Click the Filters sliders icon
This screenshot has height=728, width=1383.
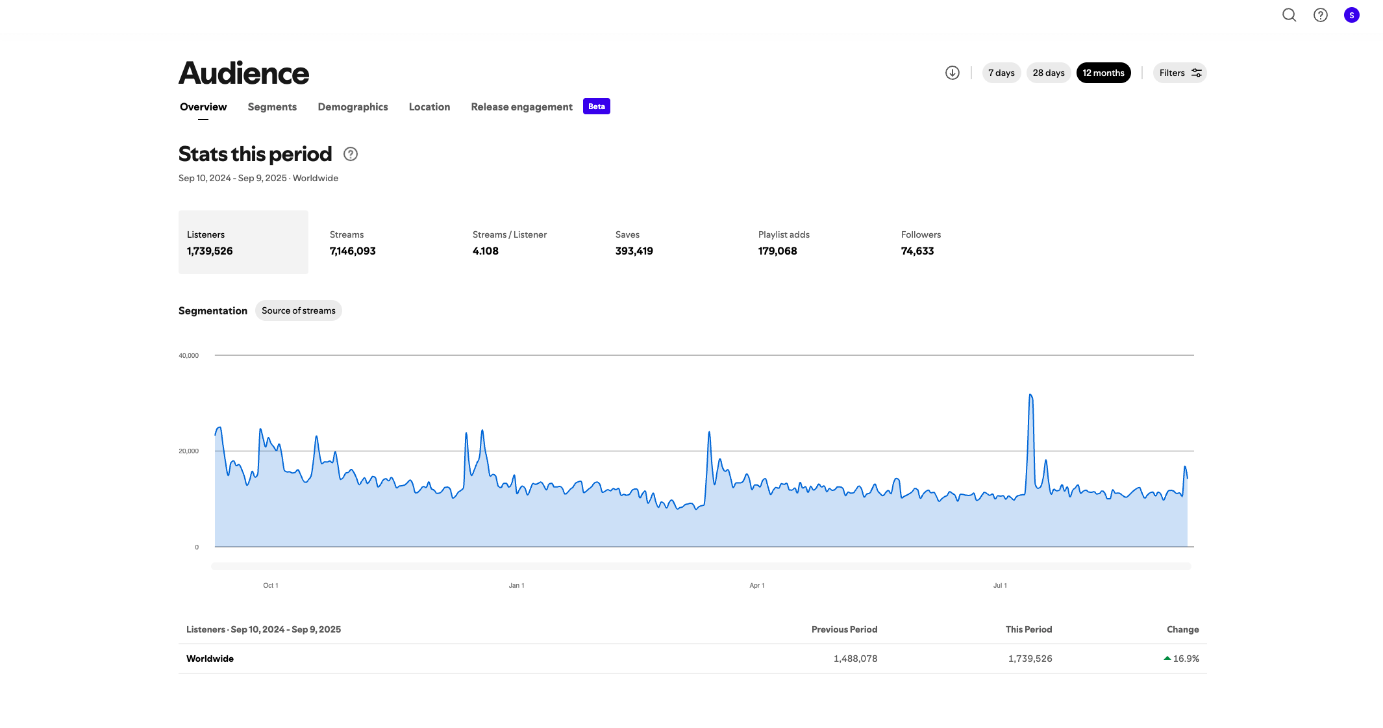(x=1197, y=72)
